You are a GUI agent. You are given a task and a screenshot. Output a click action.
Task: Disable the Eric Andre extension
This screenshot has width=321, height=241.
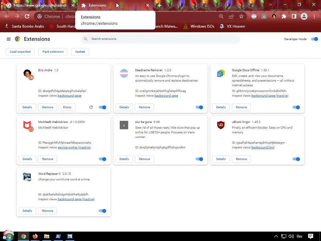[x=103, y=107]
